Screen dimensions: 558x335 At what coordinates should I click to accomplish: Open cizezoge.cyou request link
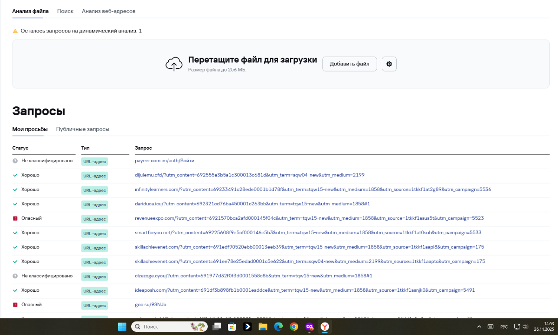[253, 276]
